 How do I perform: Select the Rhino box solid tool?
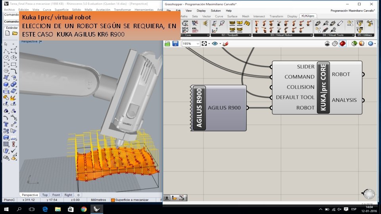(6, 84)
